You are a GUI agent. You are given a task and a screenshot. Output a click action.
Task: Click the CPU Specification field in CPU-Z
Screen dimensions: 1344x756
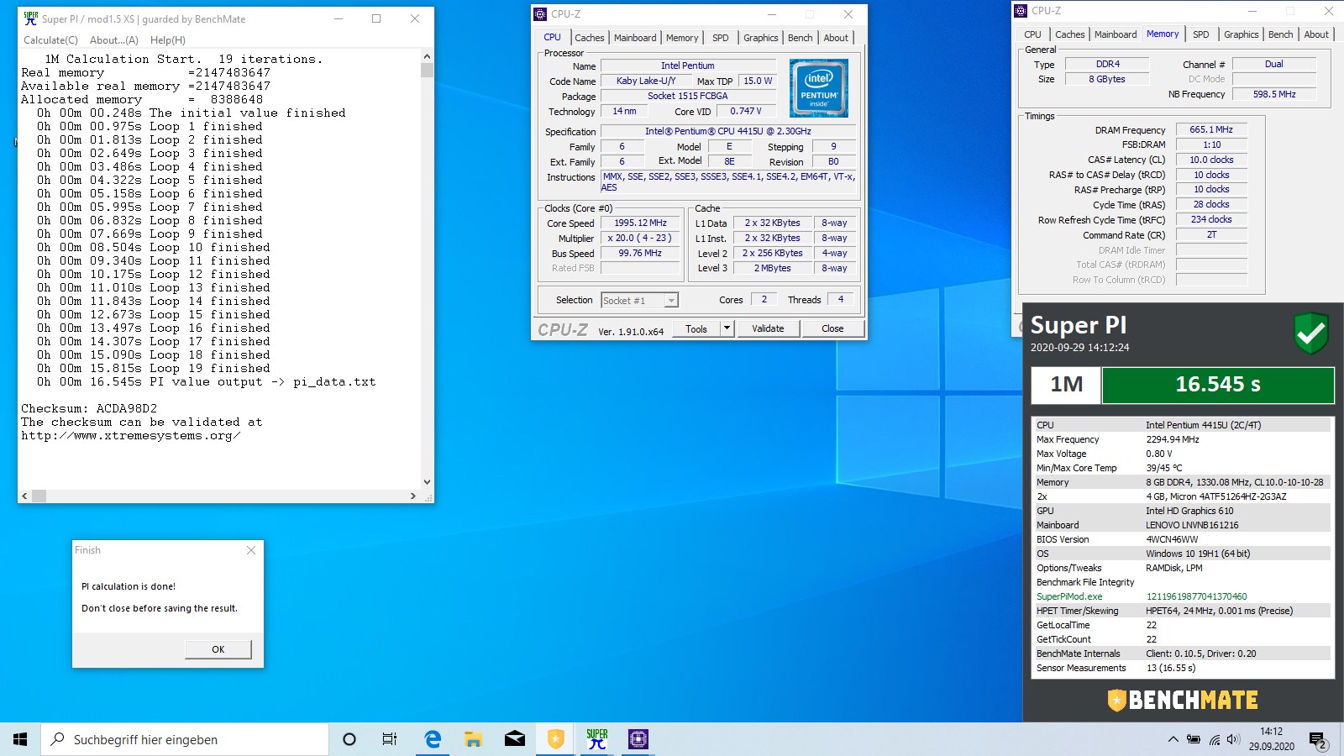coord(728,132)
